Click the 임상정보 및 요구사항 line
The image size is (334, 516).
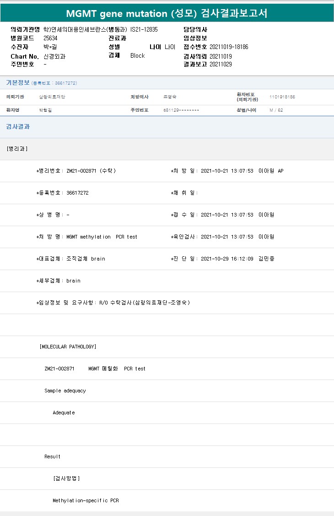113,303
